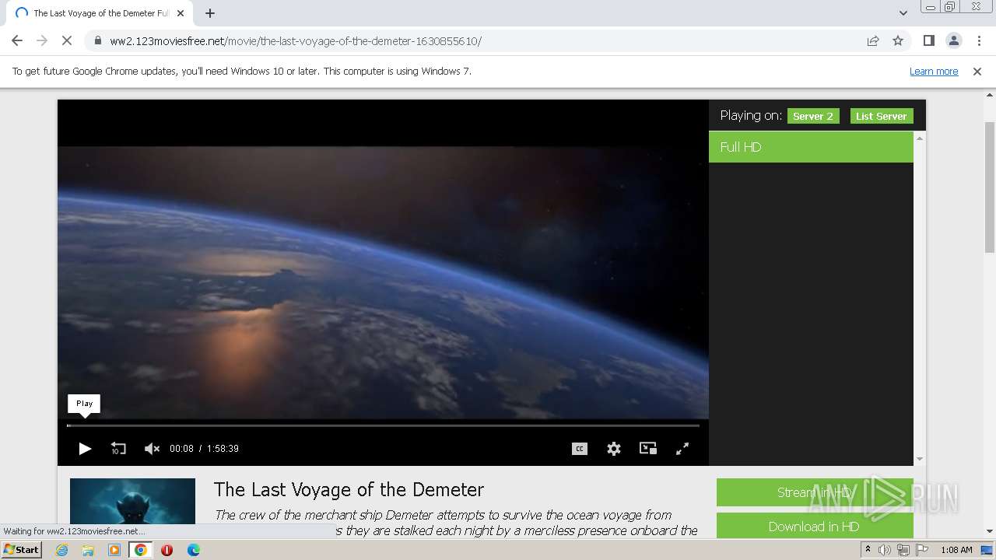Click the Stream in HD button
The image size is (996, 560).
[x=815, y=492]
